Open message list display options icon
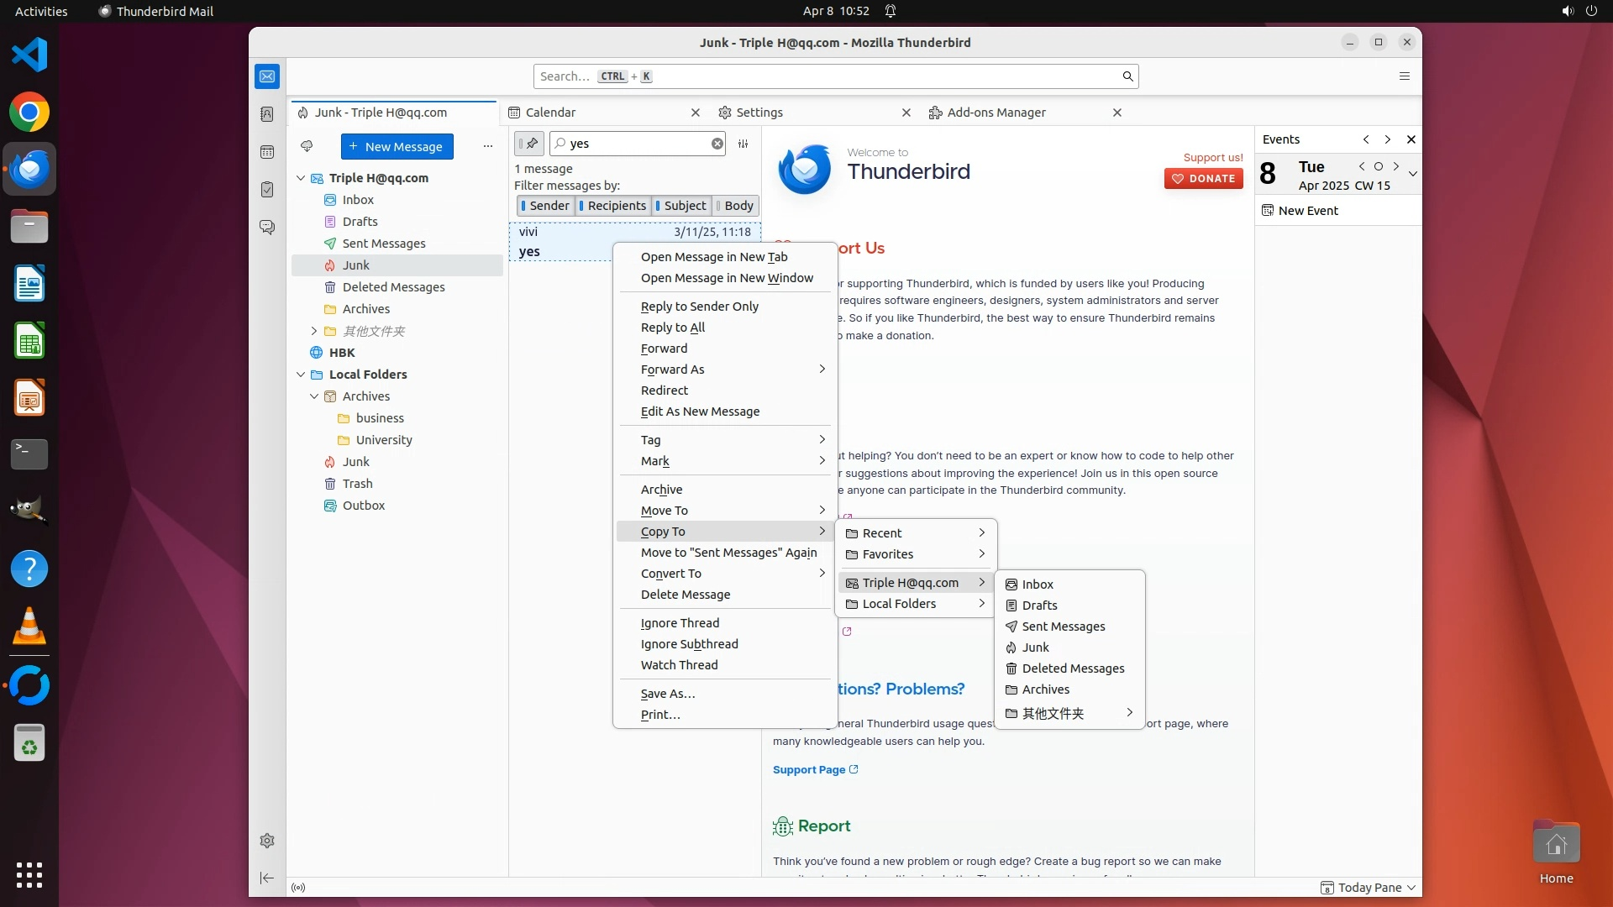This screenshot has width=1613, height=907. pos(743,144)
